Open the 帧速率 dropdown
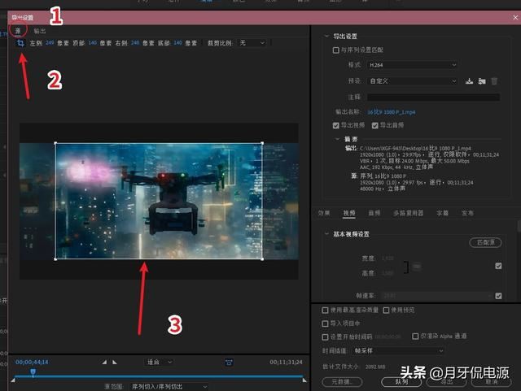 (x=436, y=296)
